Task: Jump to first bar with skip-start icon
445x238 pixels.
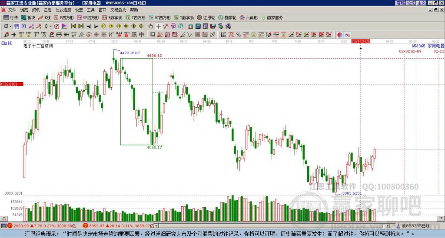Action: click(73, 26)
